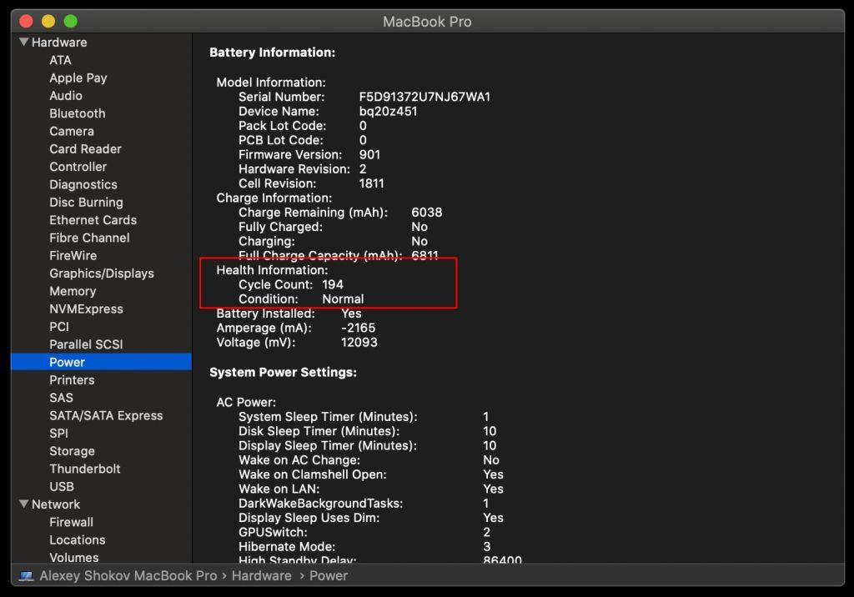Screen dimensions: 854x597
Task: Select NVMExpress in the sidebar
Action: pos(86,309)
